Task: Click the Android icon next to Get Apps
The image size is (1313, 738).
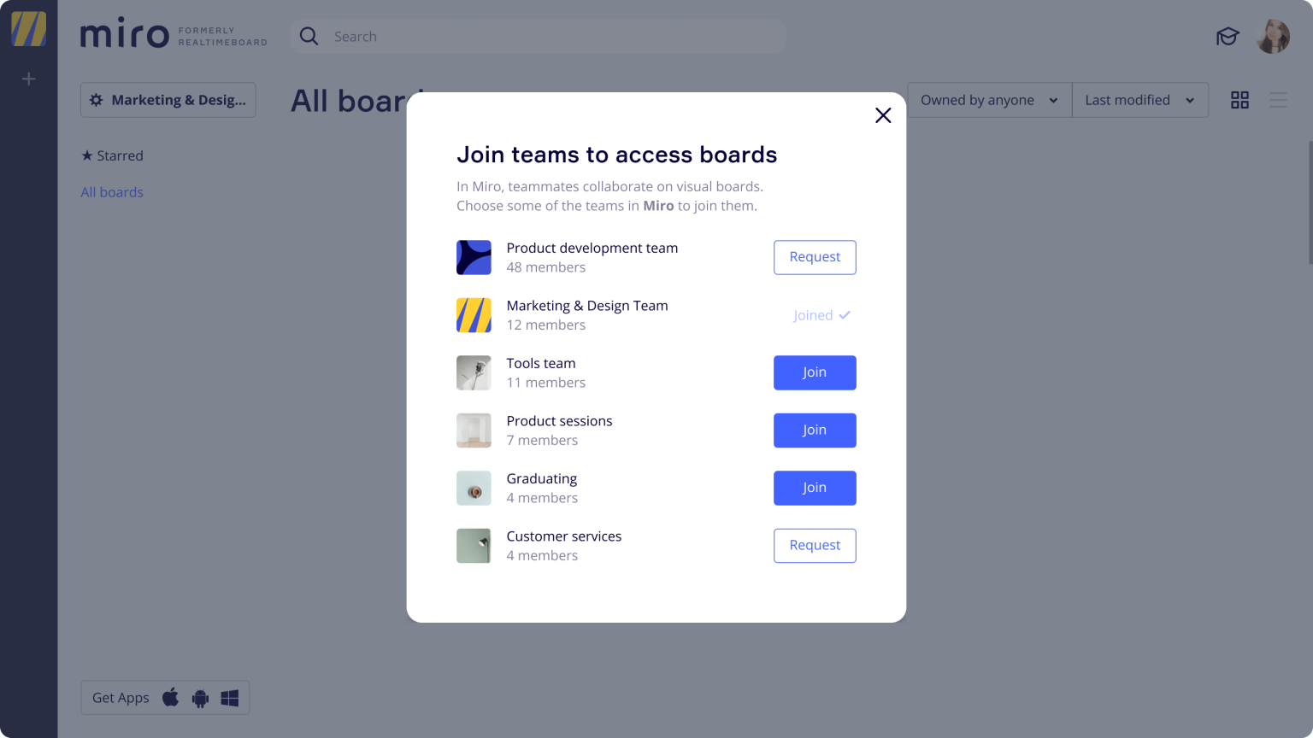Action: [x=199, y=698]
